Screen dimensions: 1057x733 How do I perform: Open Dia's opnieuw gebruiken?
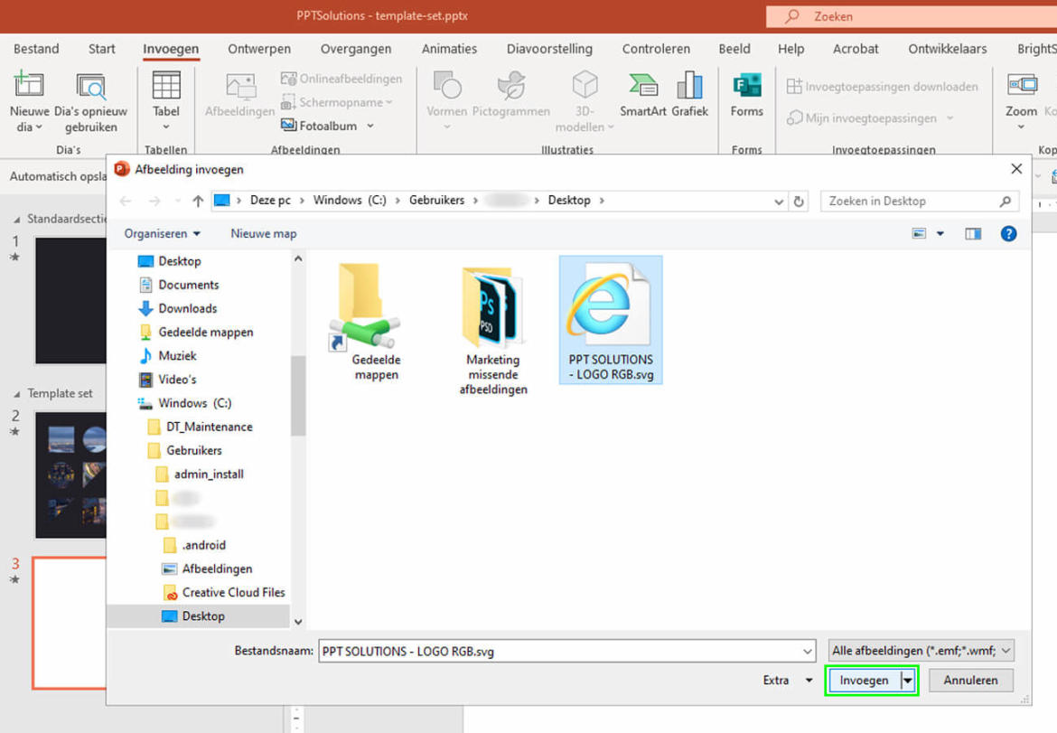90,95
